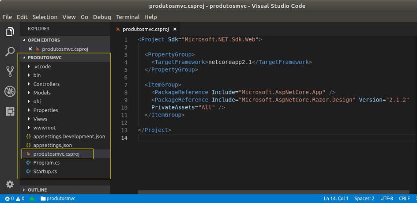Viewport: 417px width, 203px height.
Task: Collapse the OPEN EDITORS section
Action: pyautogui.click(x=24, y=40)
